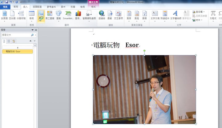Switch to browse-search-results view in navigation pane
222x128 pixels.
(14, 41)
